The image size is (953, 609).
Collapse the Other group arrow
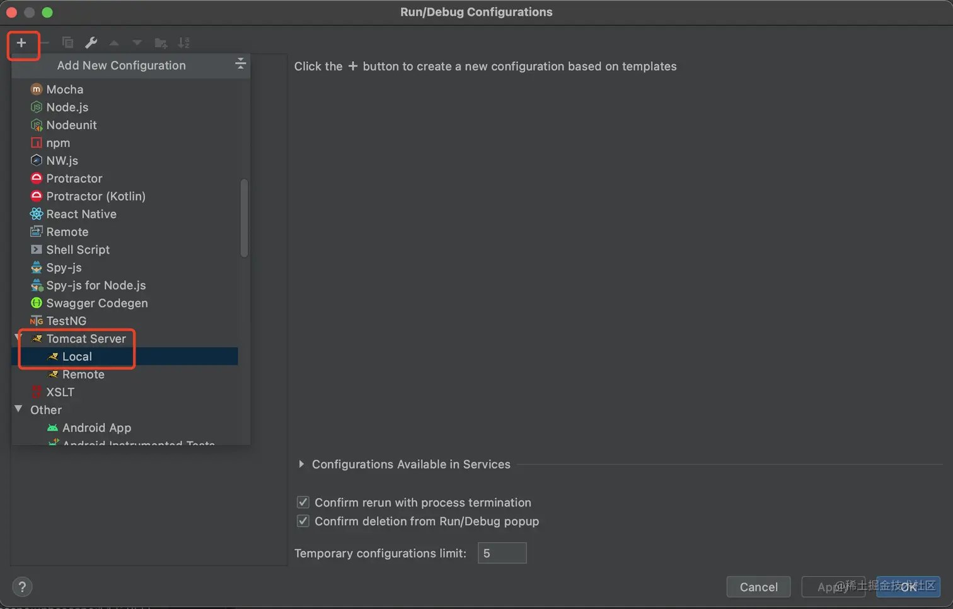coord(18,409)
